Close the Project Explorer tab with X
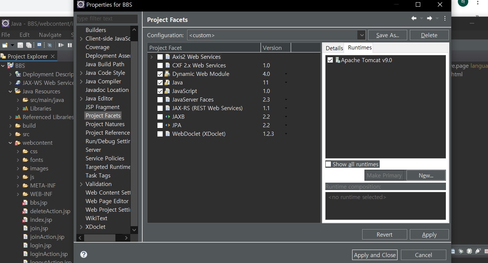This screenshot has height=263, width=488. (x=53, y=56)
